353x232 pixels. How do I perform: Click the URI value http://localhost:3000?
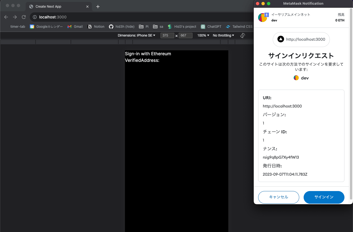(282, 106)
